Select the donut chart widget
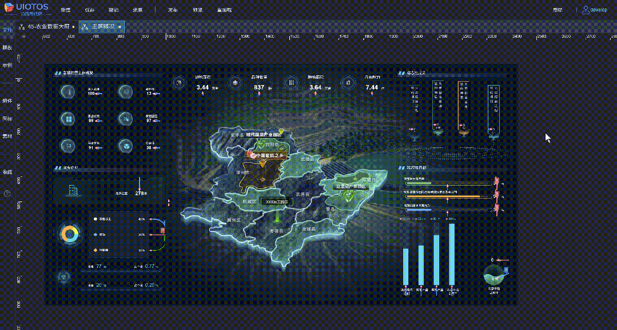This screenshot has height=330, width=617. [70, 235]
